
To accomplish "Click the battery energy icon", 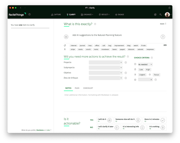I will pos(135,69).
